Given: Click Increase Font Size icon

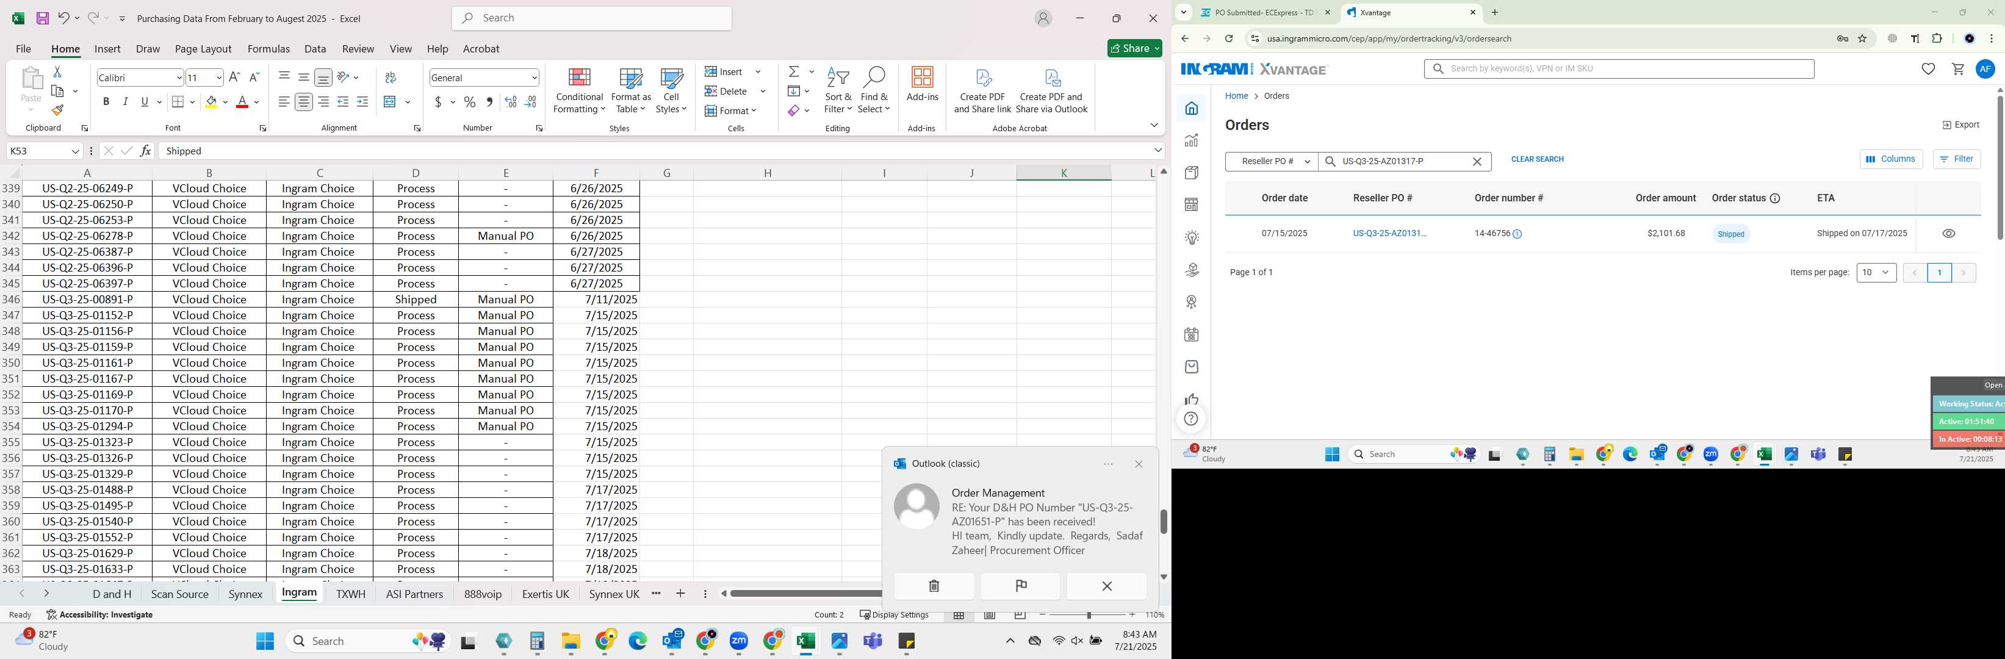Looking at the screenshot, I should (x=234, y=77).
